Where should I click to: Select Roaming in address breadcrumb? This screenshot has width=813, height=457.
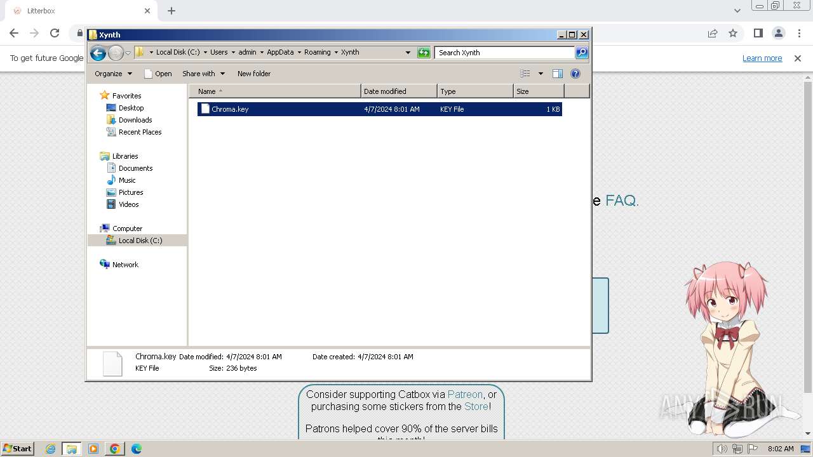pyautogui.click(x=317, y=53)
